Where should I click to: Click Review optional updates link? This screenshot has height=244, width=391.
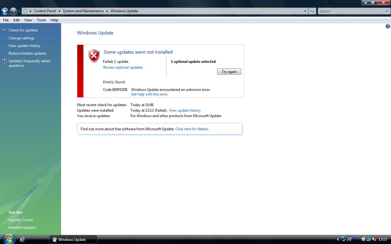tap(123, 67)
